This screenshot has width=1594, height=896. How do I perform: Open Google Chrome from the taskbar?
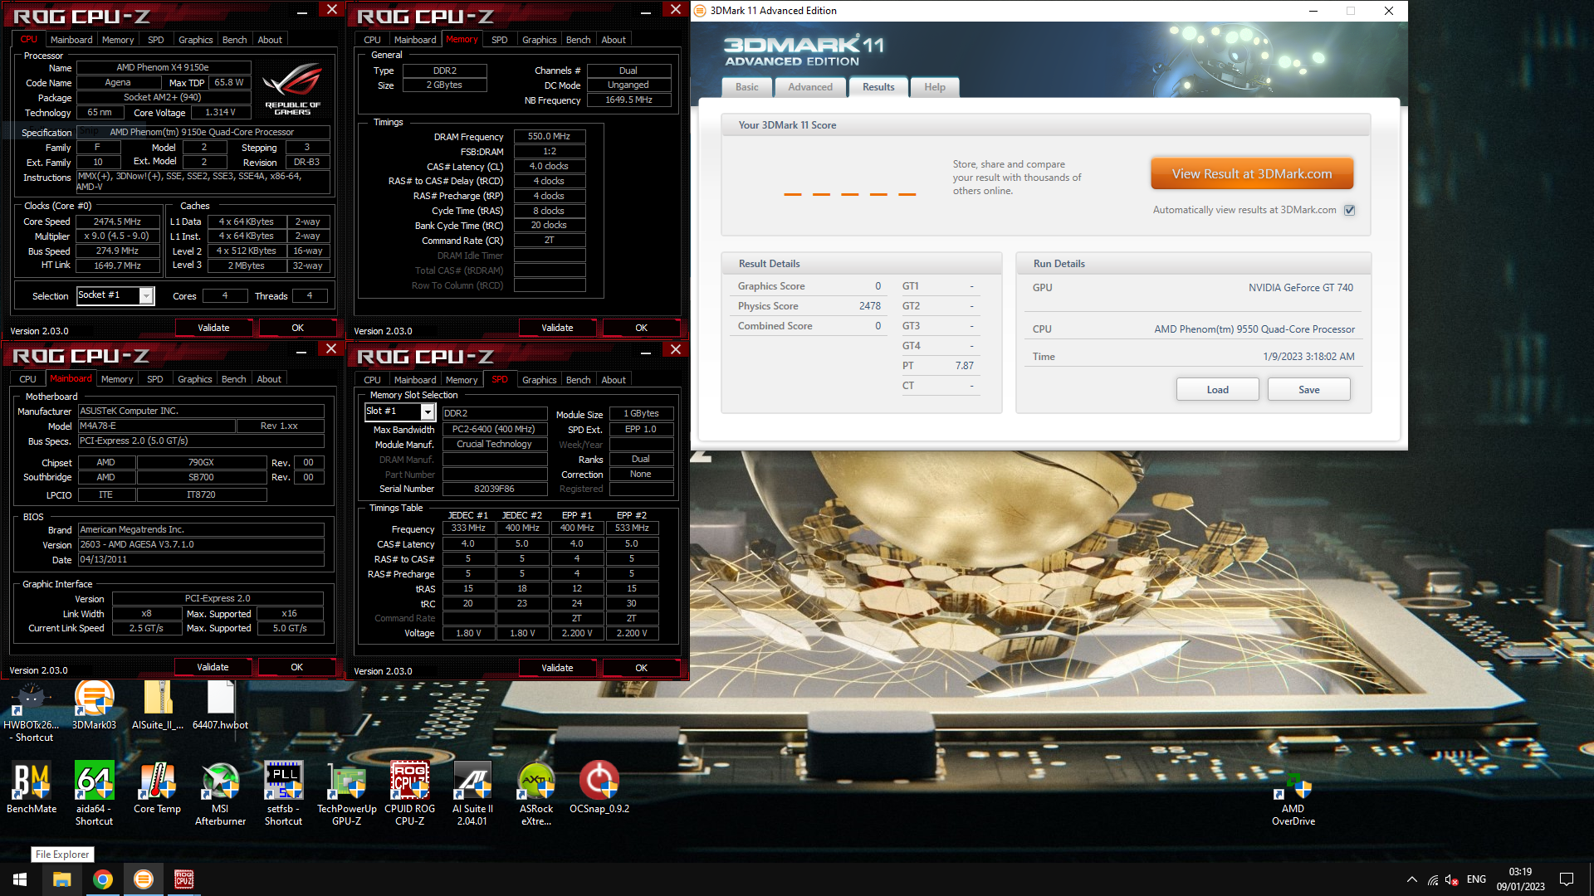click(103, 879)
